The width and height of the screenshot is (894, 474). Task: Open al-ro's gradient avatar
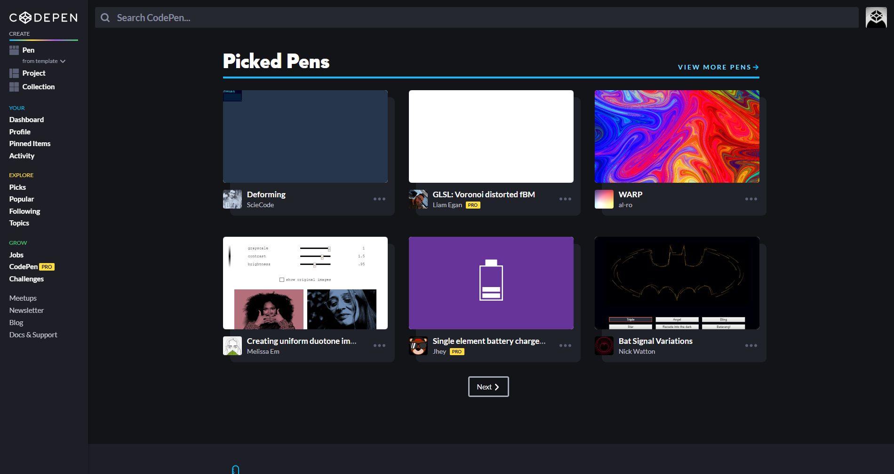tap(604, 199)
